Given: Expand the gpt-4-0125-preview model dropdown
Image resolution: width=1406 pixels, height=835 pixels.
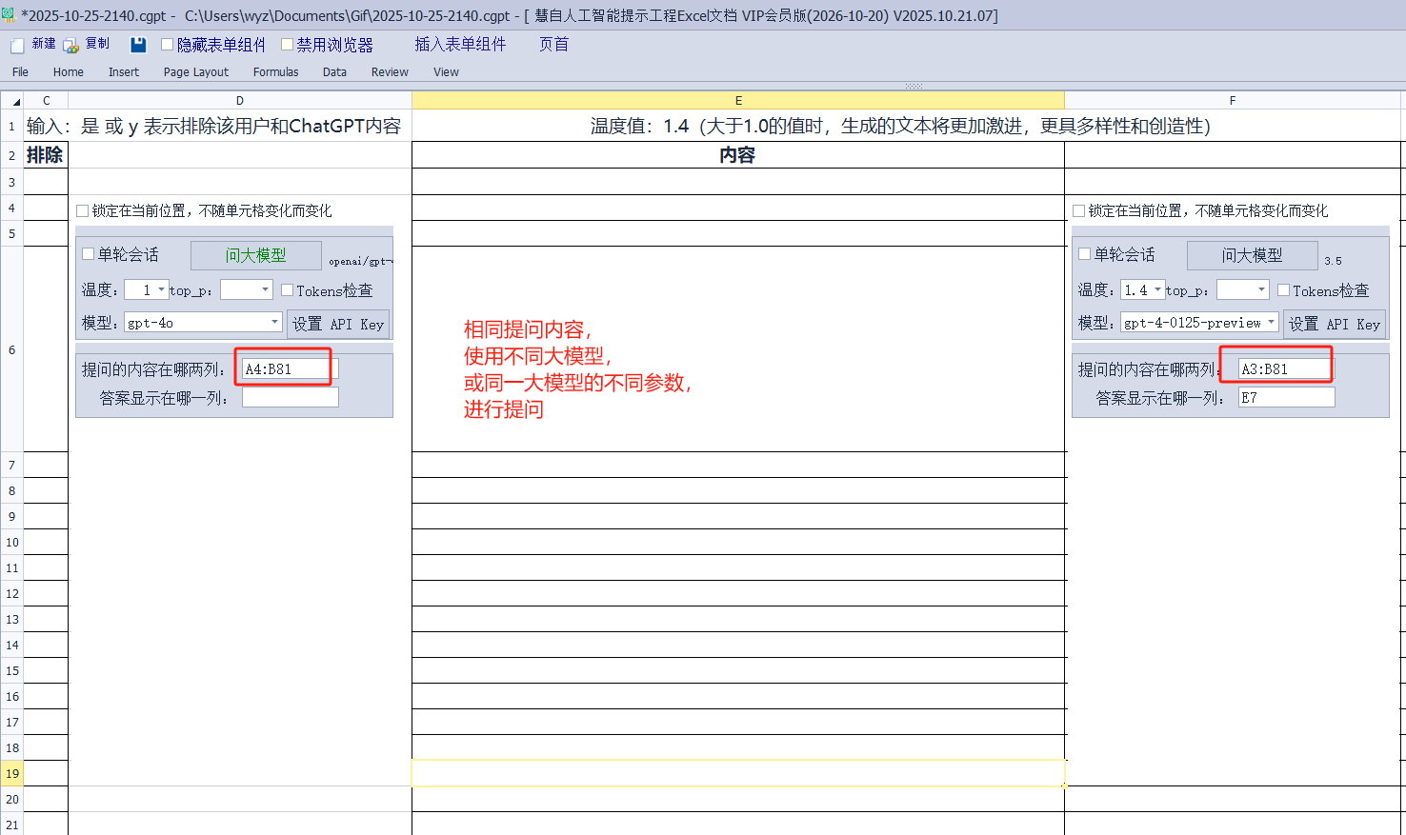Looking at the screenshot, I should 1271,322.
